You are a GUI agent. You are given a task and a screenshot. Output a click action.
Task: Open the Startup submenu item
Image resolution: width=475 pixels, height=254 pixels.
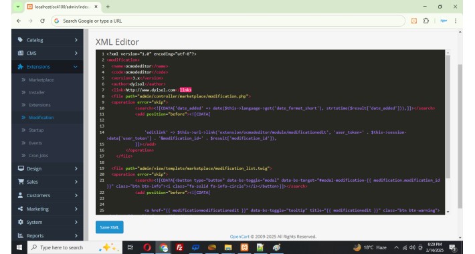pyautogui.click(x=36, y=130)
